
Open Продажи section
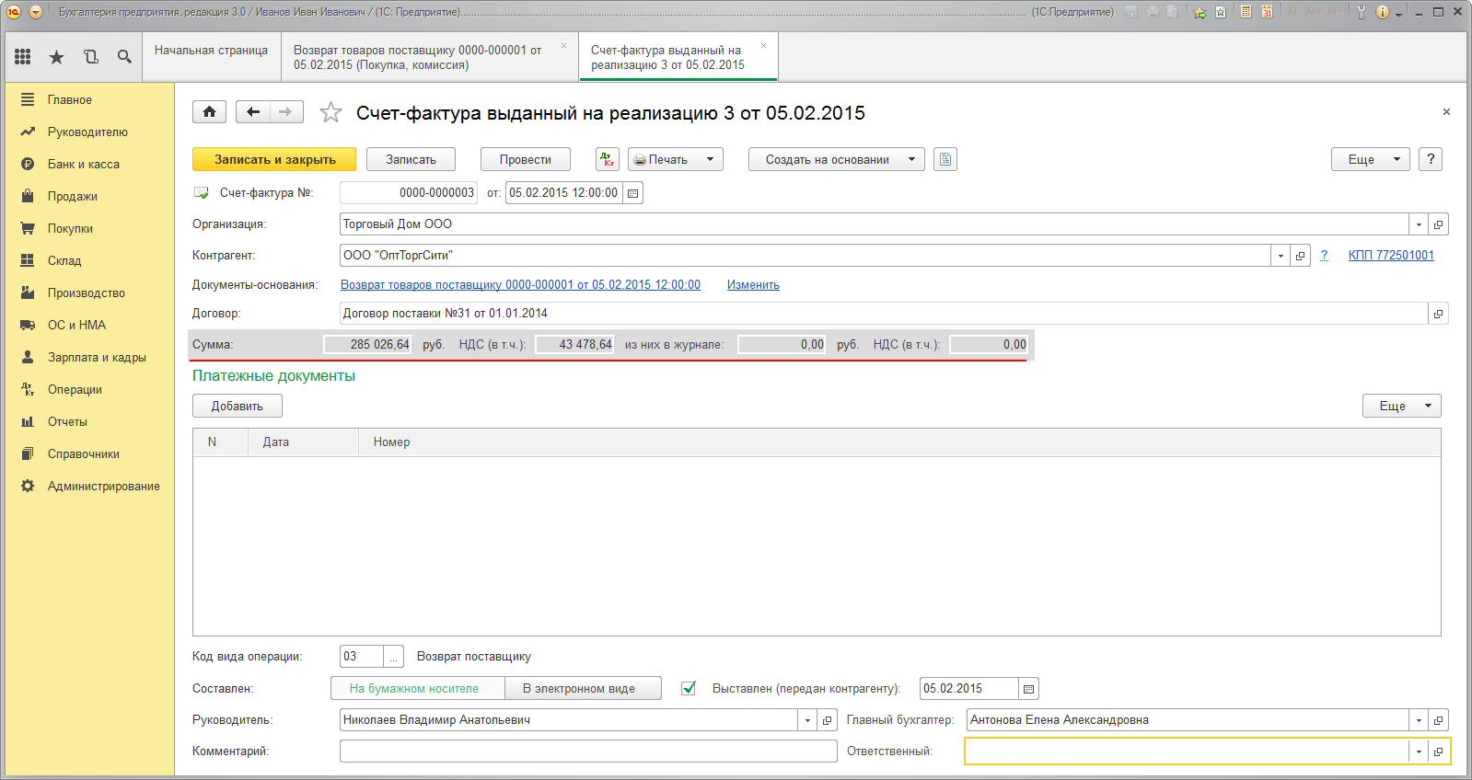point(73,196)
